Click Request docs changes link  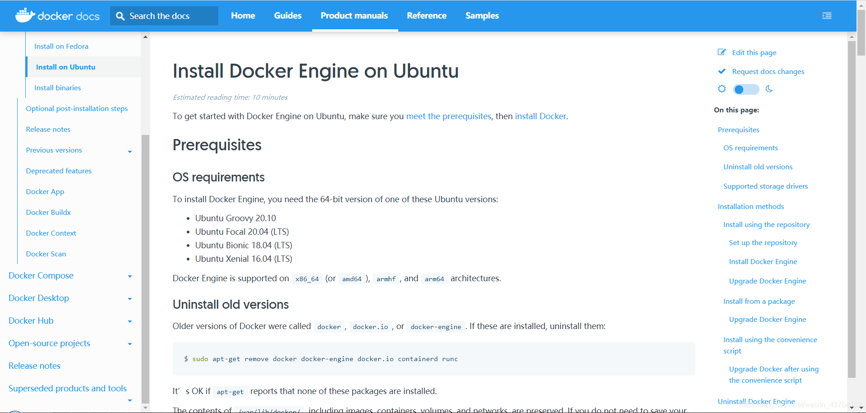(x=768, y=71)
